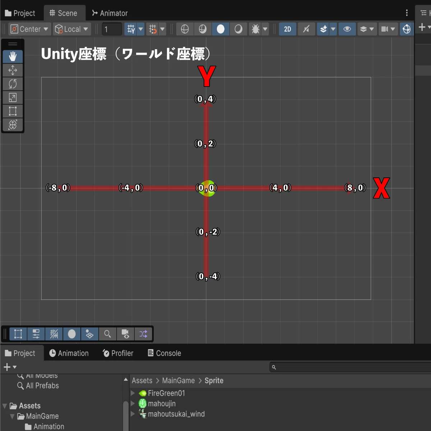Toggle grid snapping button
The height and width of the screenshot is (431, 431).
[131, 29]
